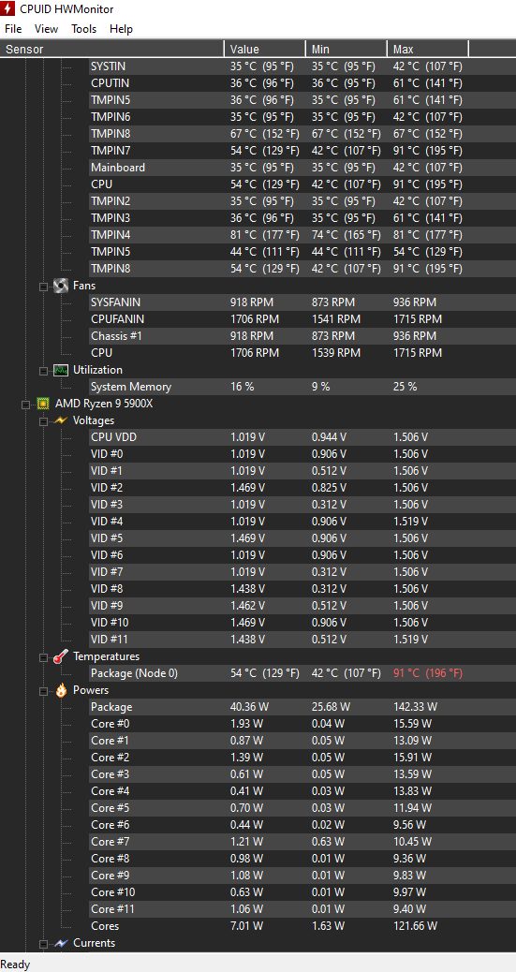Collapse the Fans group expander

click(x=43, y=287)
